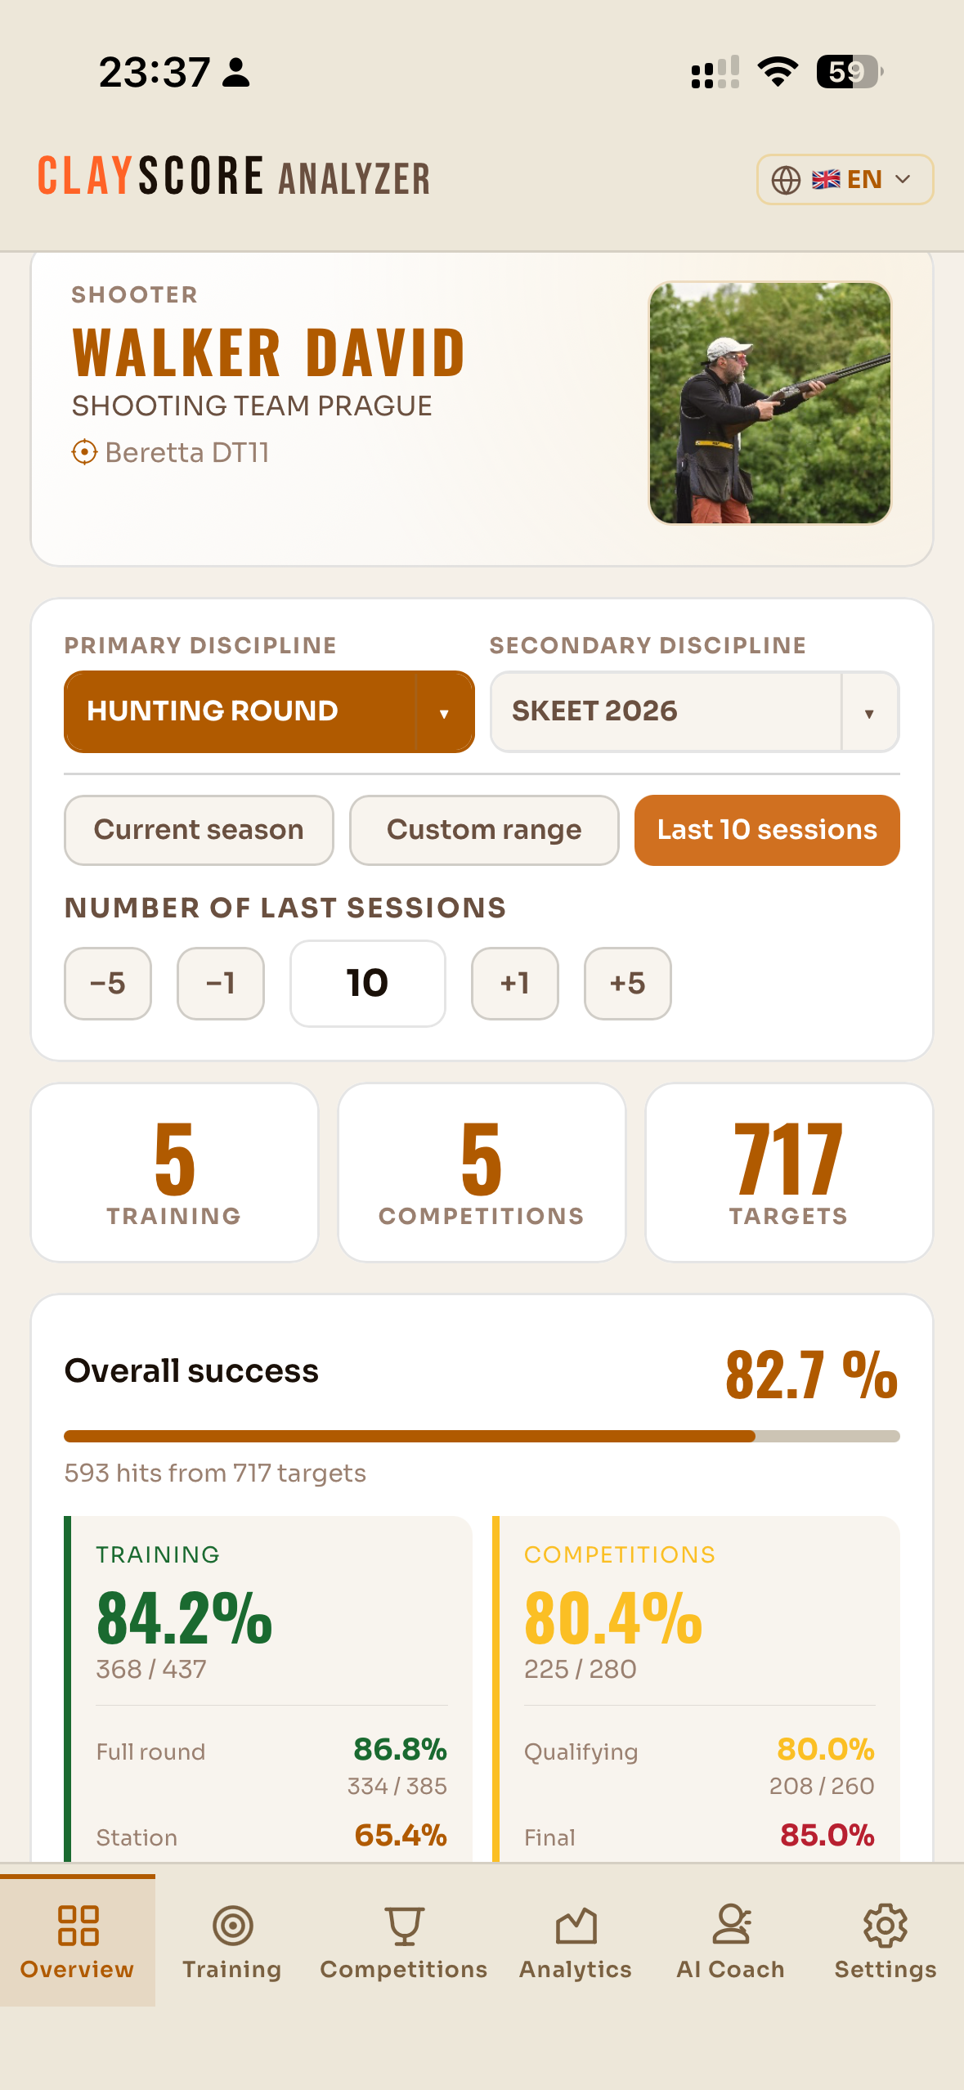Tap the globe language icon
The image size is (964, 2090).
(786, 180)
